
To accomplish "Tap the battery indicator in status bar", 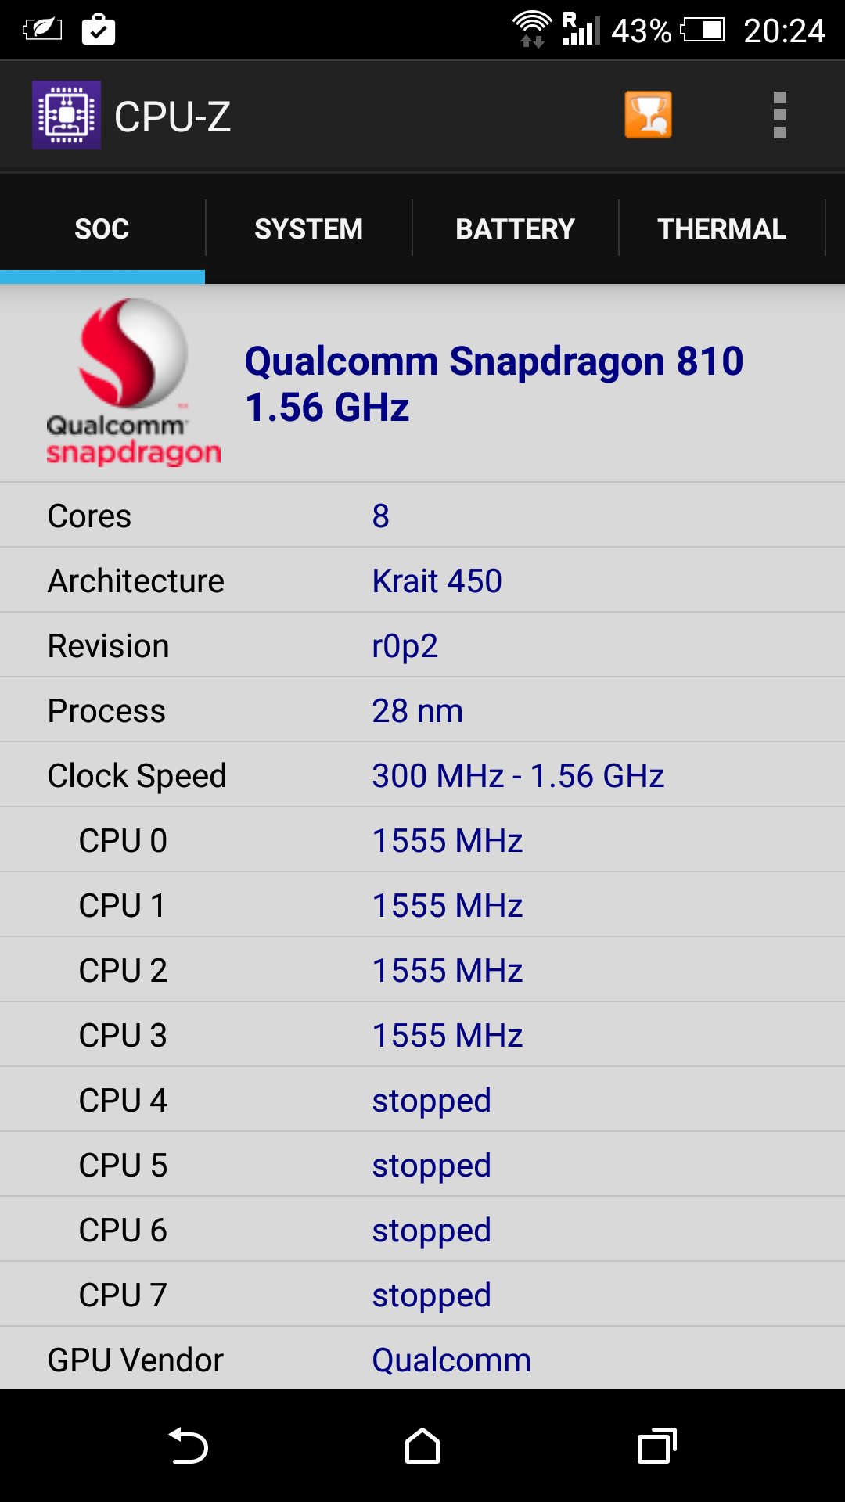I will (703, 31).
